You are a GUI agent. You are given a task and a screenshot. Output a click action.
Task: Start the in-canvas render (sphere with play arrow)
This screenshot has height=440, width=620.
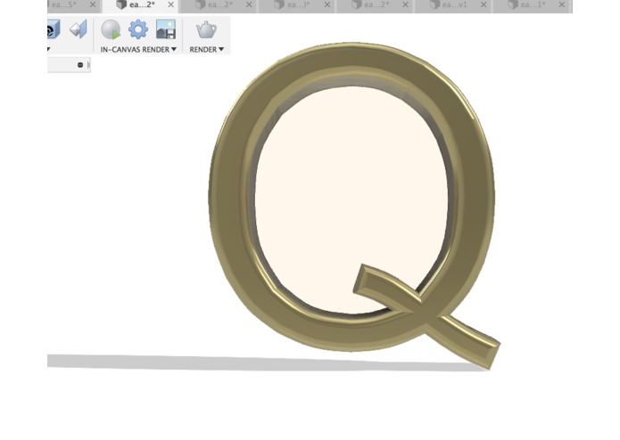[x=111, y=30]
